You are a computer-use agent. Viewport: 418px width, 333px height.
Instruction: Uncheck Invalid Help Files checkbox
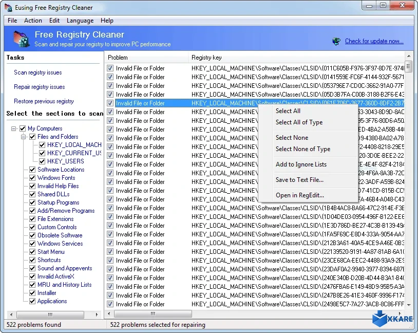pyautogui.click(x=32, y=186)
